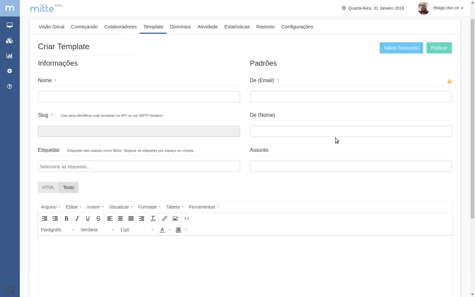The image size is (475, 297).
Task: Center align text in editor
Action: tap(120, 218)
